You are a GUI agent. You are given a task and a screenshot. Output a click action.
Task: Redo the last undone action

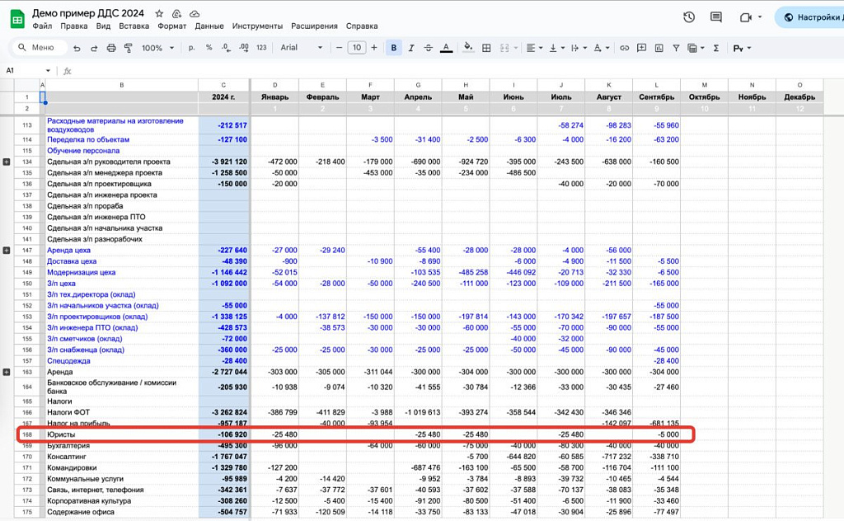tap(94, 48)
